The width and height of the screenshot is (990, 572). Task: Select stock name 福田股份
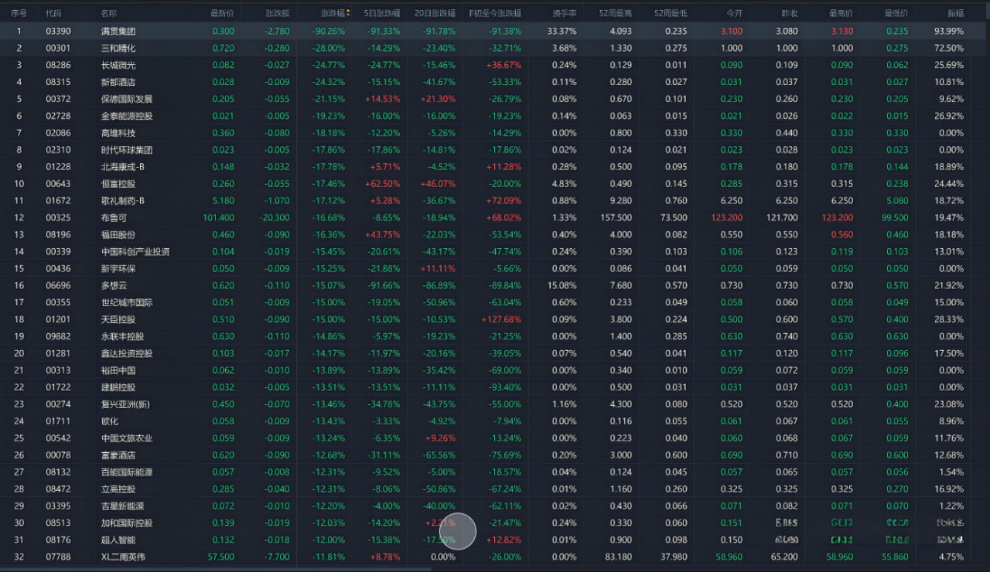(x=118, y=234)
